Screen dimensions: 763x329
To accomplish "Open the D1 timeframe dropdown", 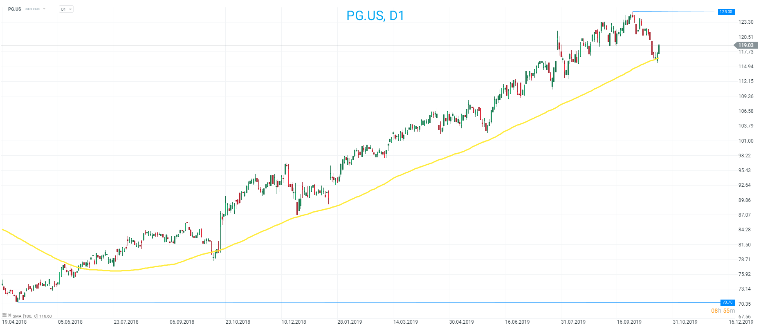I will pyautogui.click(x=66, y=9).
